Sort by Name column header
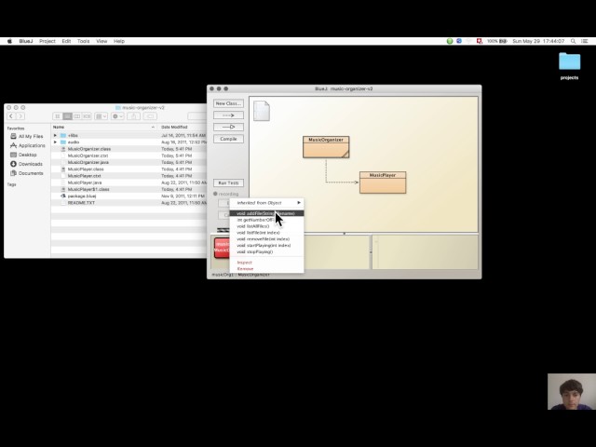Image resolution: width=596 pixels, height=447 pixels. click(x=104, y=127)
